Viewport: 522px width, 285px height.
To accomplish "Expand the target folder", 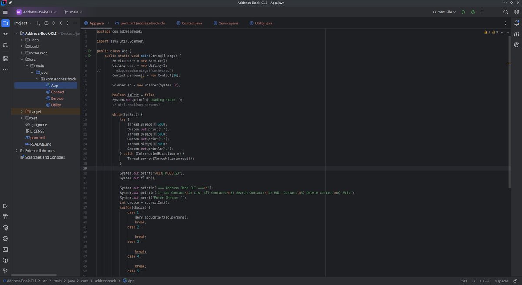I will point(22,111).
